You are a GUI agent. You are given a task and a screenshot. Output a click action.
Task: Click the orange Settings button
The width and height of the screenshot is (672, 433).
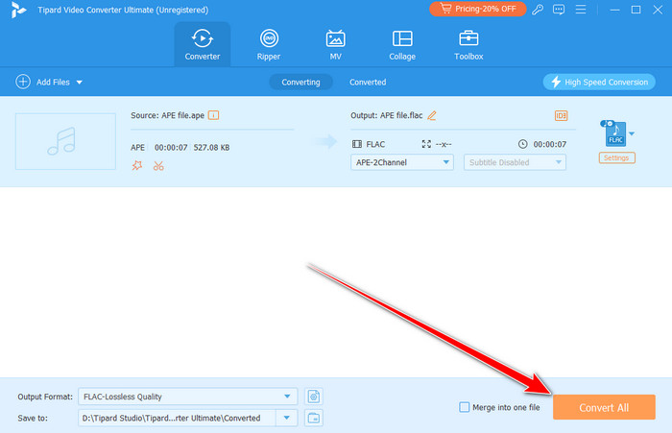click(616, 157)
